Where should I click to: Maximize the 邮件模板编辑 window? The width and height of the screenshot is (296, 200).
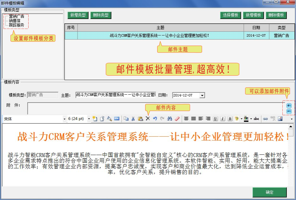[x=276, y=2]
